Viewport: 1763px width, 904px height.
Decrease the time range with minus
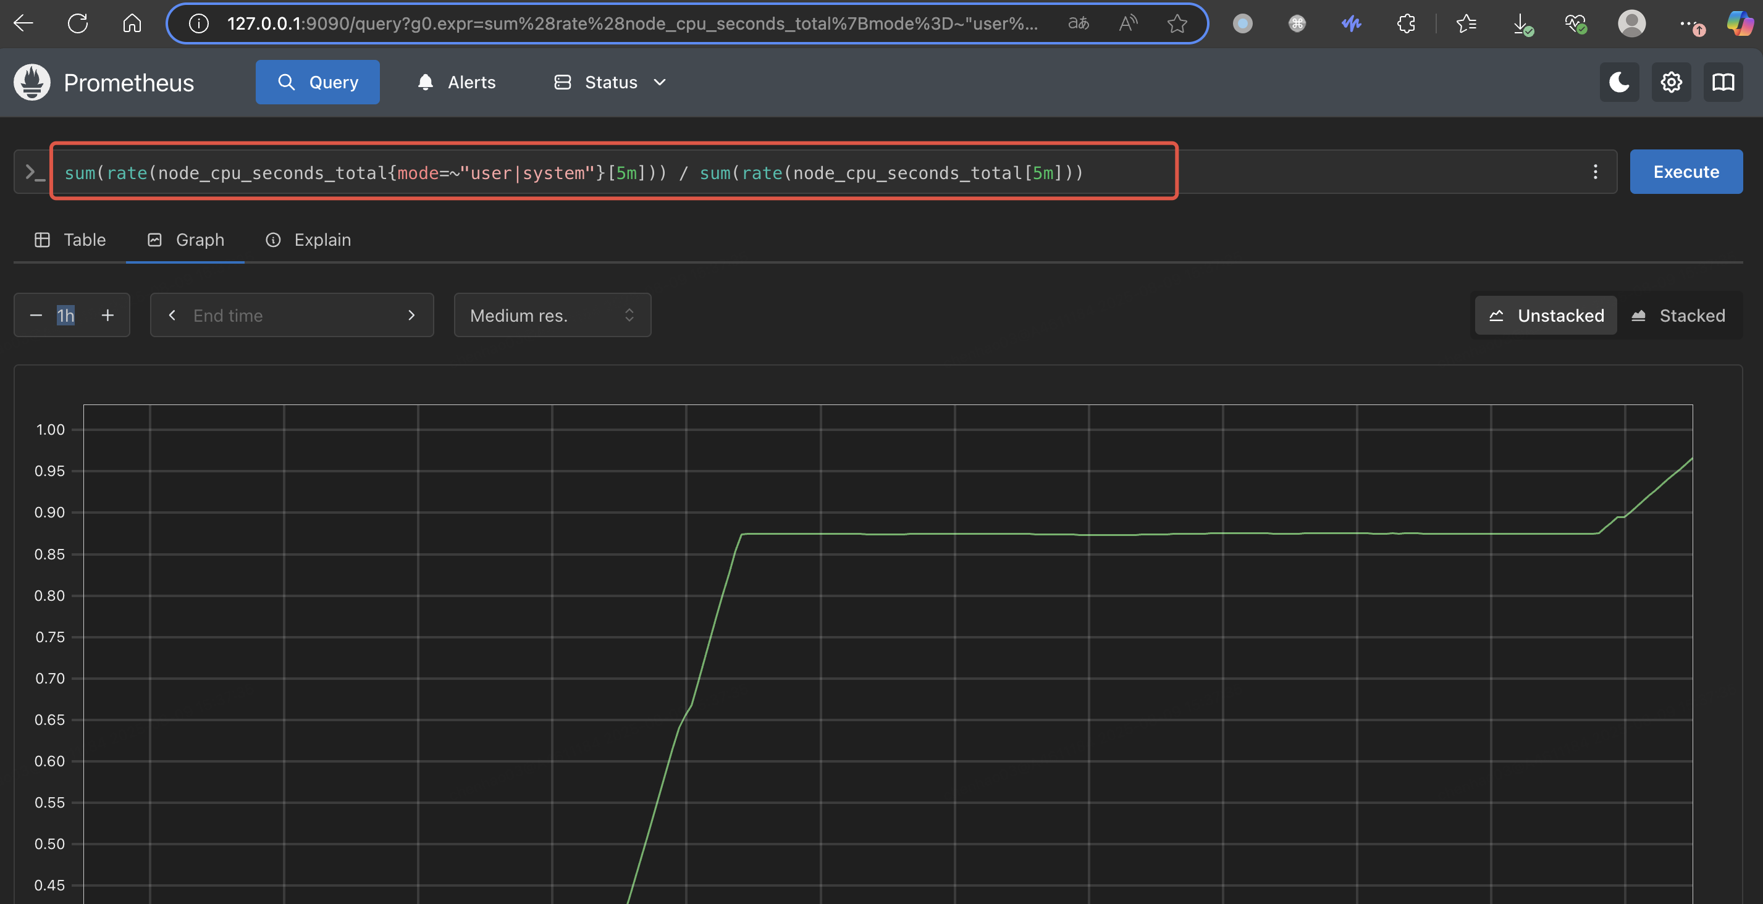pos(36,316)
